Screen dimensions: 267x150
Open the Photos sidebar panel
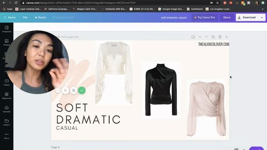7,42
